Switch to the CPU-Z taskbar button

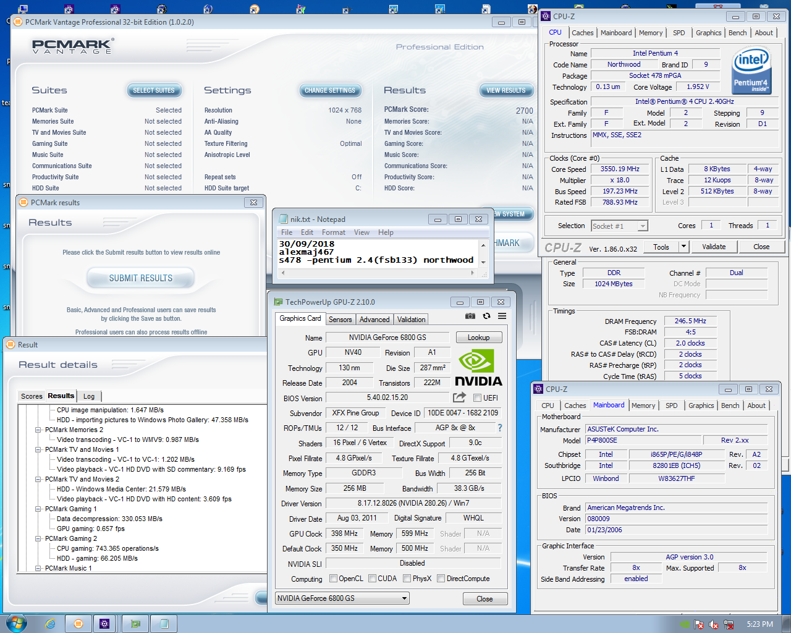(x=104, y=624)
